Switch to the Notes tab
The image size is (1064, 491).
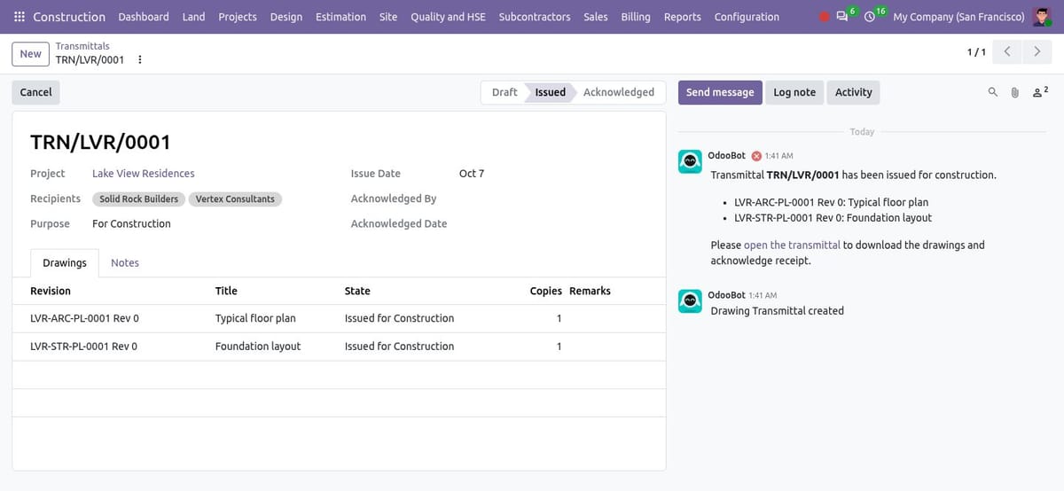coord(125,263)
